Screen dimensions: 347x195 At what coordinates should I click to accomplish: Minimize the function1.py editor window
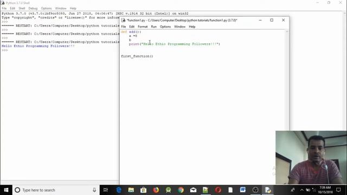(260, 20)
